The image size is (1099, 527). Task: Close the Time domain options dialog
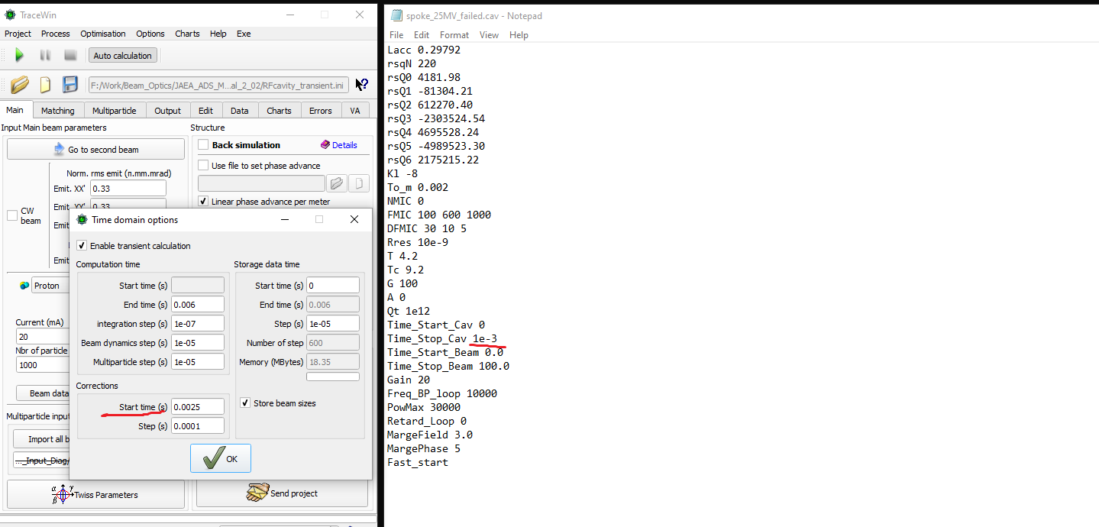pos(354,219)
